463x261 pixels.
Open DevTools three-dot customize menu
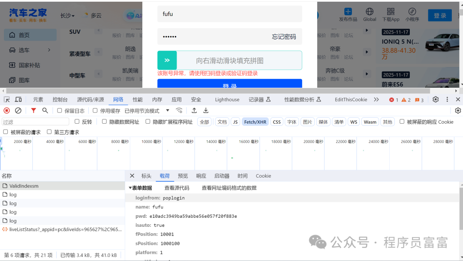pos(447,100)
